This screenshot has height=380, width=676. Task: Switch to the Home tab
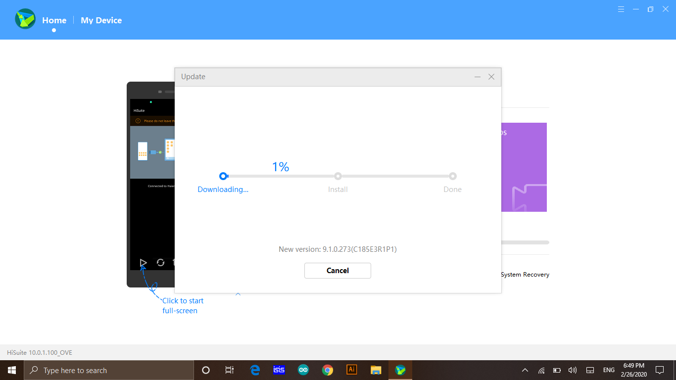pos(54,20)
